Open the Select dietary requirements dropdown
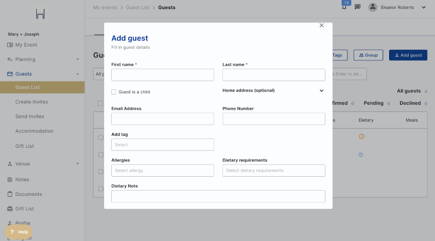Viewport: 435px width, 241px height. click(x=274, y=170)
